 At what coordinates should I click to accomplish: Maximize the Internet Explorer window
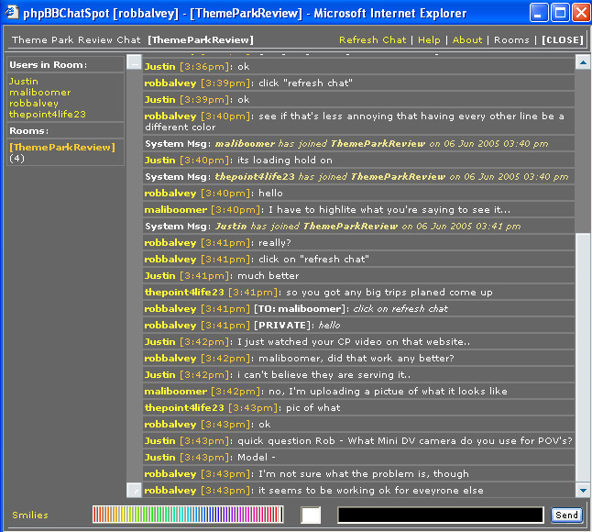[560, 13]
